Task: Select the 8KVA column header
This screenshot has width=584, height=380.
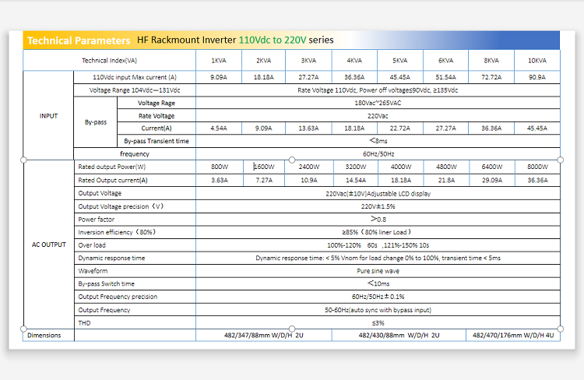Action: [491, 61]
